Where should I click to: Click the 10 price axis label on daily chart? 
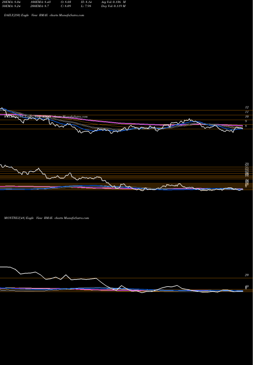coord(246,117)
